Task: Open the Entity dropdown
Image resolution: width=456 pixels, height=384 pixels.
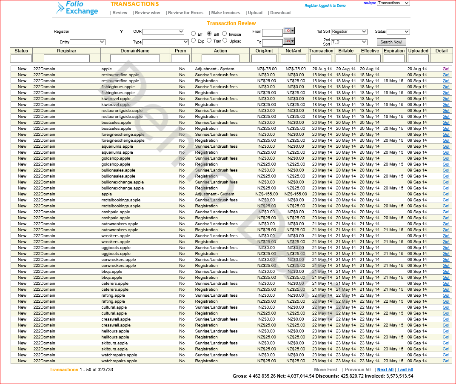Action: point(88,42)
